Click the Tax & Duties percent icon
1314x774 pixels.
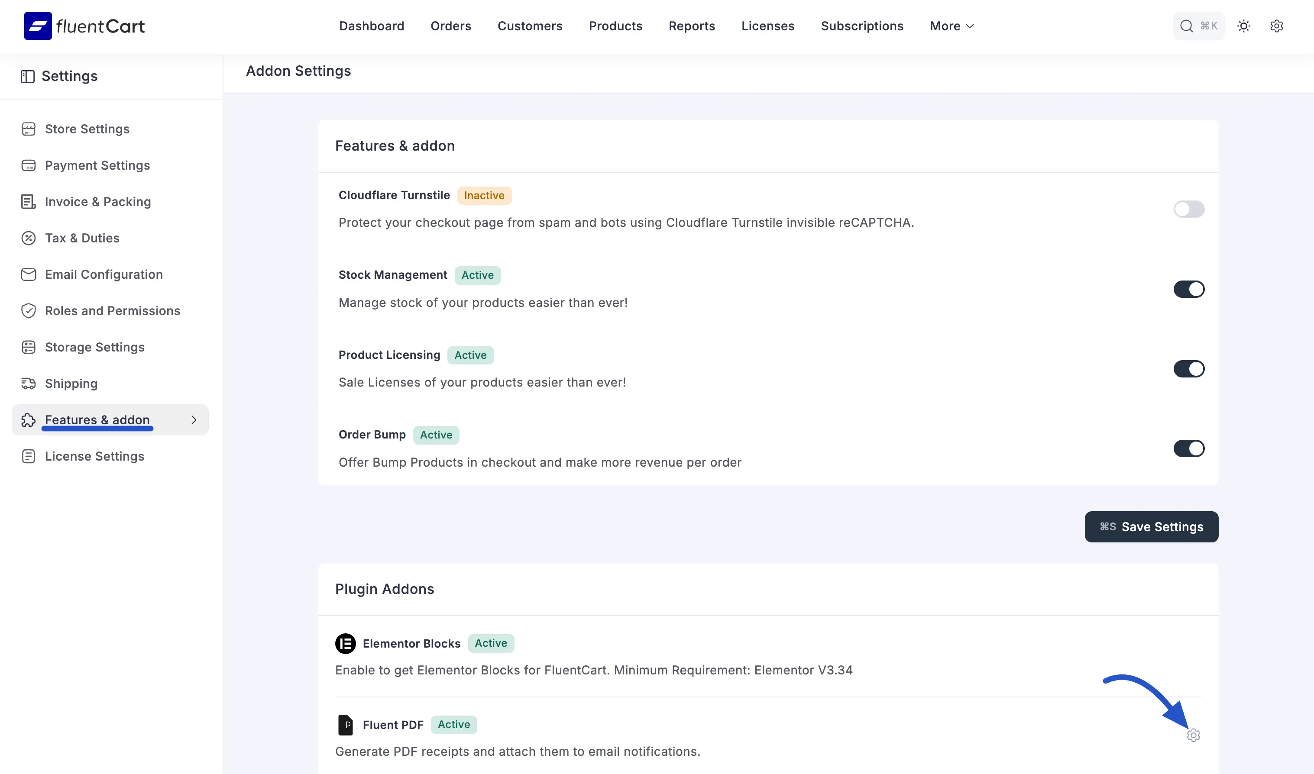click(x=28, y=239)
